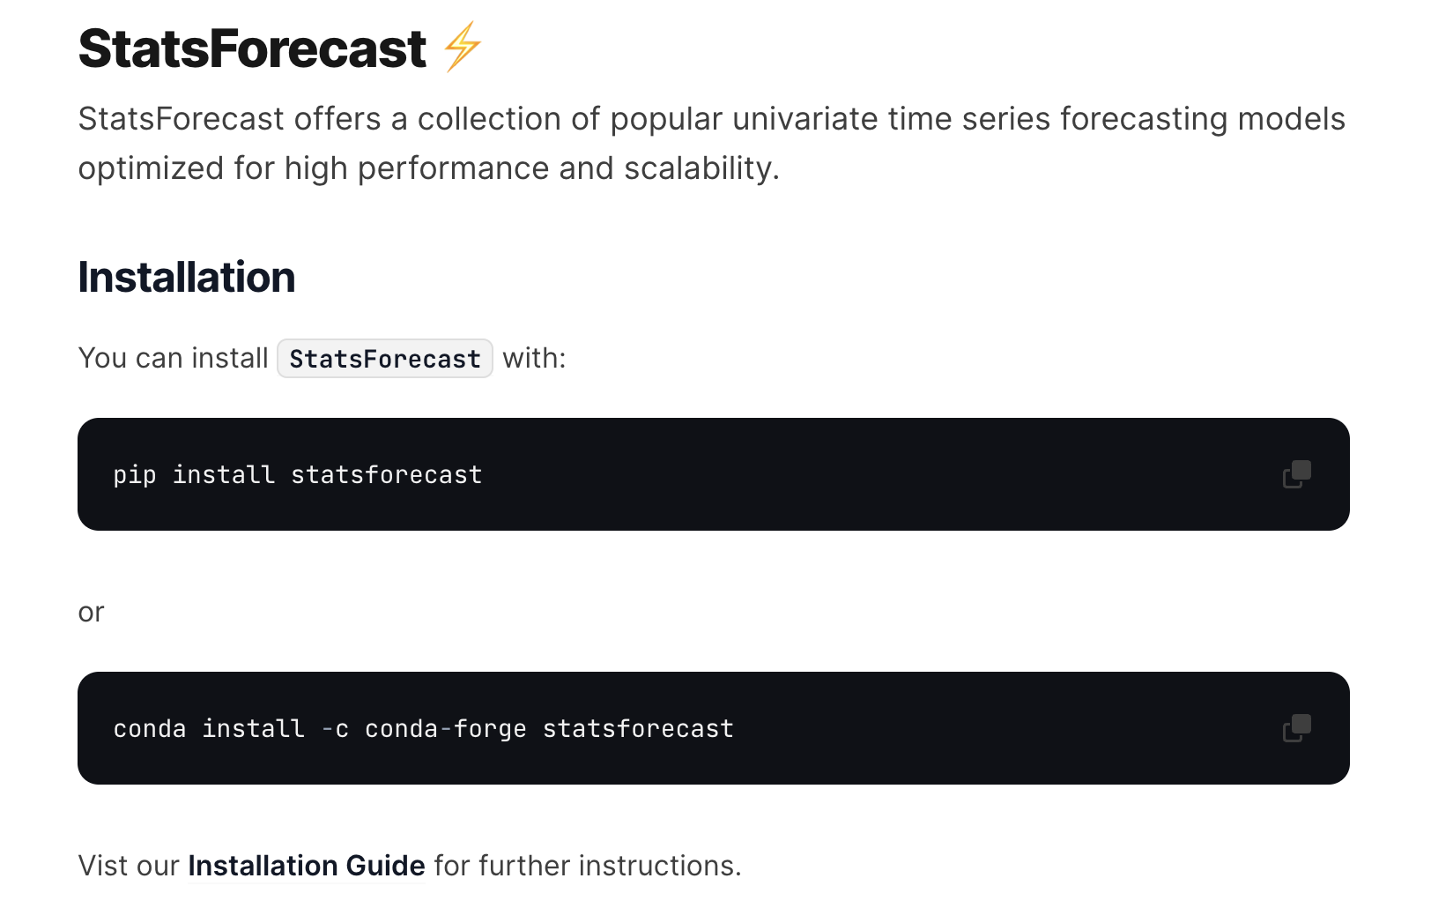This screenshot has width=1431, height=908.
Task: Open the Installation Guide link
Action: pyautogui.click(x=307, y=866)
